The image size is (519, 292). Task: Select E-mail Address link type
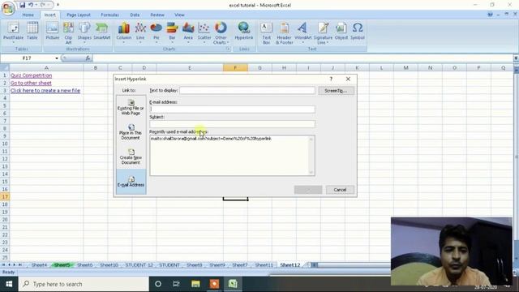131,182
